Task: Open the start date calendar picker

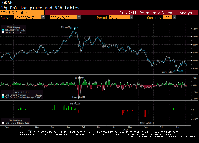Action: tap(43, 17)
